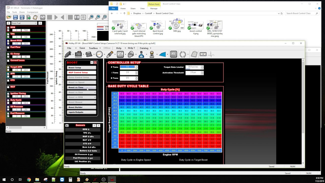The height and width of the screenshot is (183, 325).
Task: Click the D Term value field
Action: 127,78
